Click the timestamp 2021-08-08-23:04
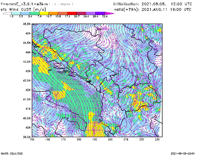Image resolution: width=200 pixels, height=155 pixels. click(183, 153)
